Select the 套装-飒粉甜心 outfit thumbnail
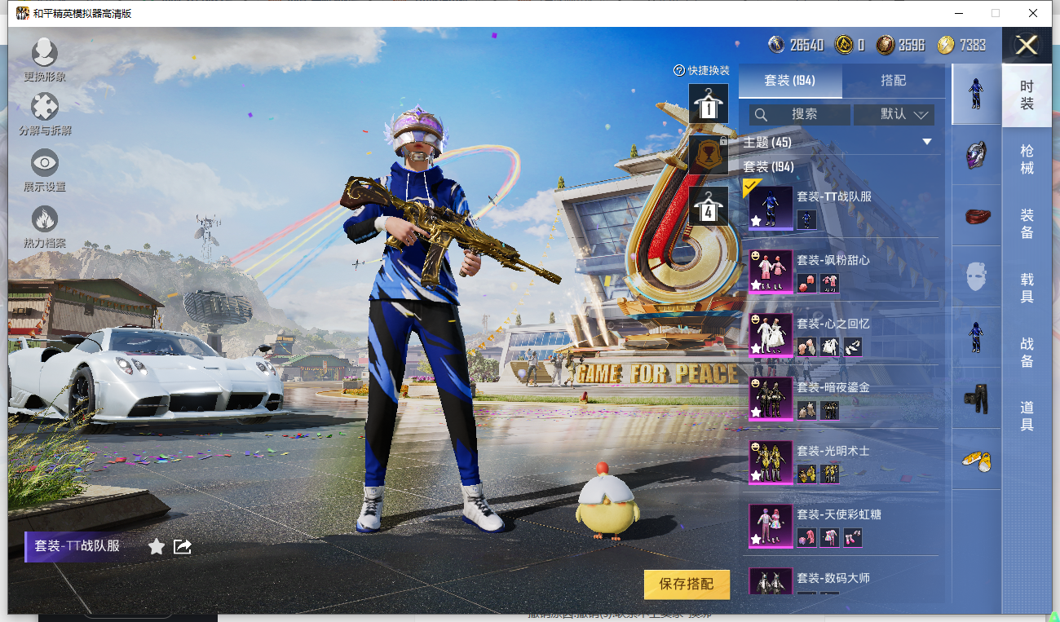Screen dimensions: 1060x622 (x=771, y=271)
